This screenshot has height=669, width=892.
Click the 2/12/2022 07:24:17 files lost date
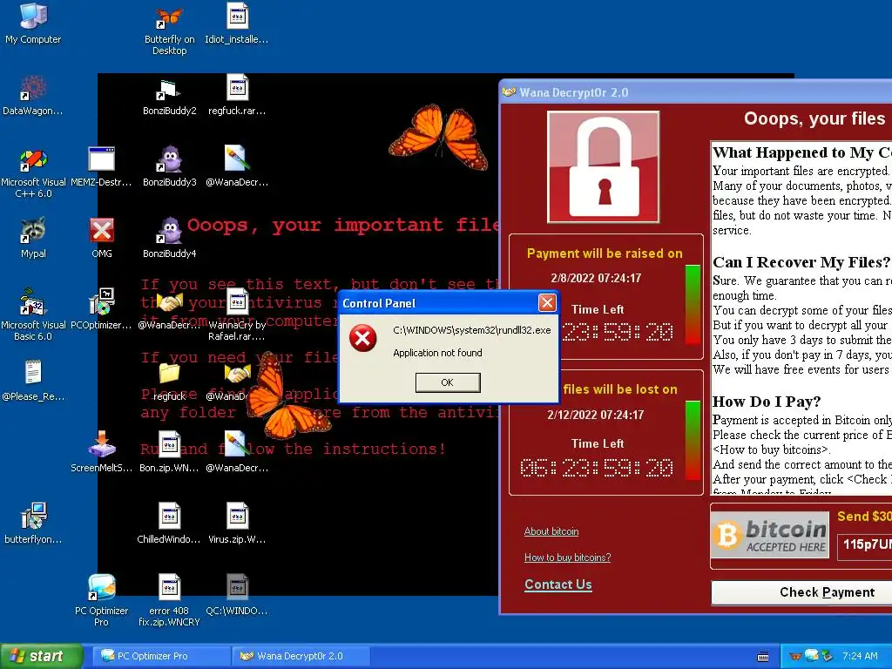pos(596,415)
